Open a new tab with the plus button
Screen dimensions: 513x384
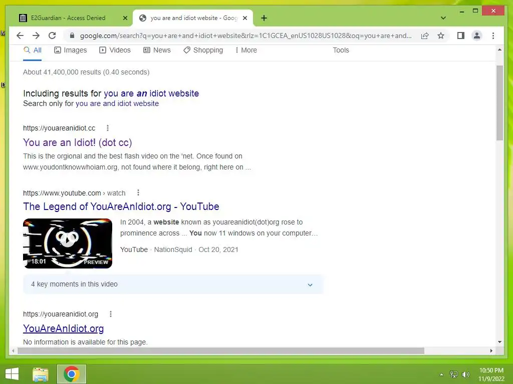coord(264,18)
